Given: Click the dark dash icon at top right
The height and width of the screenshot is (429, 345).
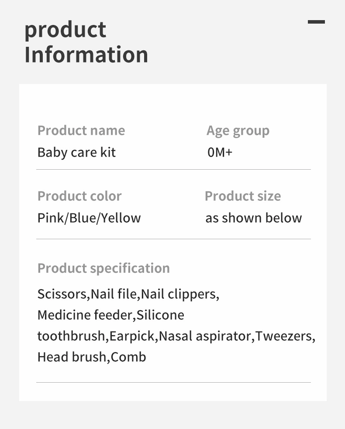Looking at the screenshot, I should coord(316,22).
